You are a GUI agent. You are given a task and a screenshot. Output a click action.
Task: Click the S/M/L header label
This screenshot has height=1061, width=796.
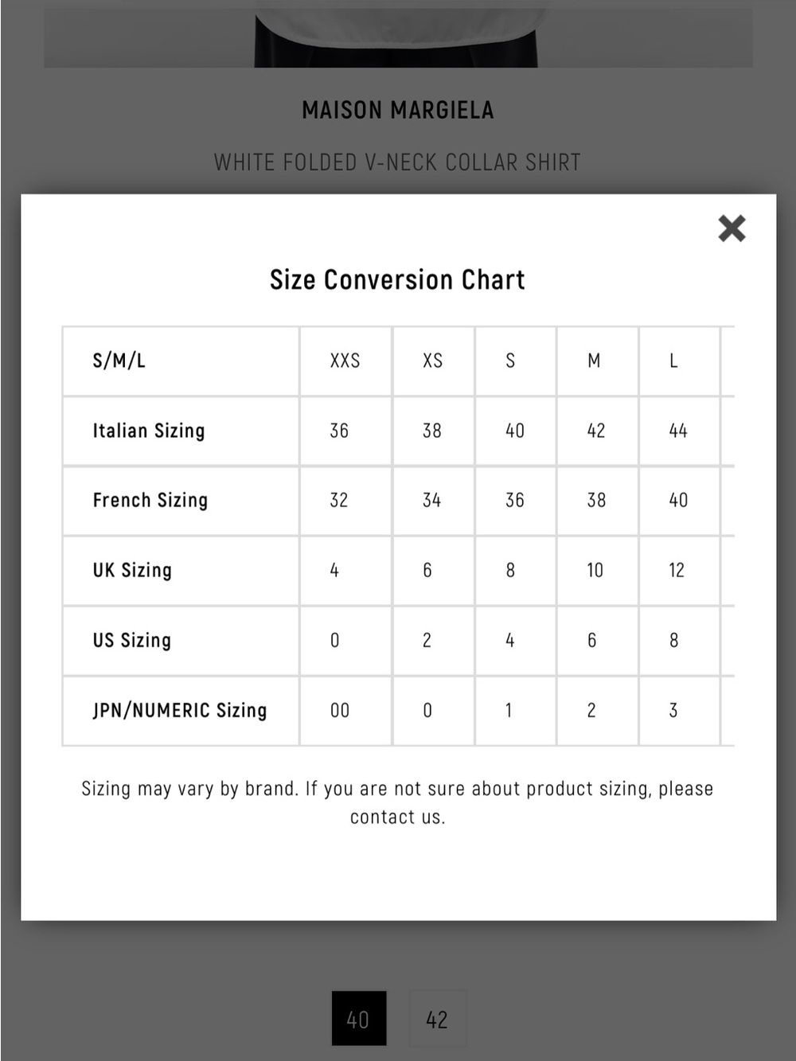[x=119, y=361]
